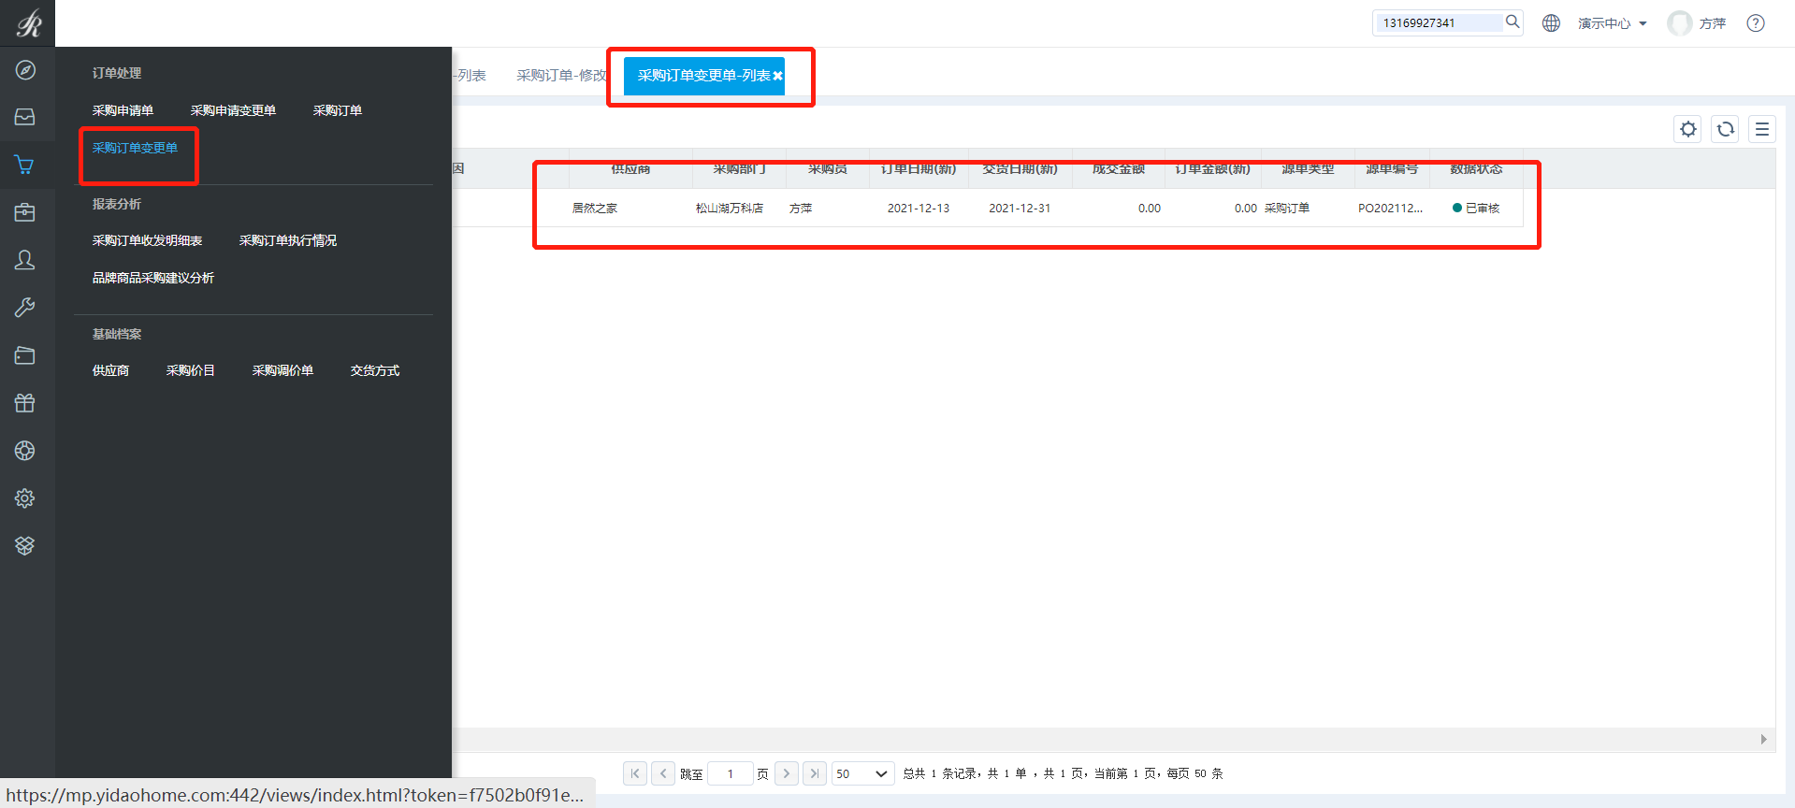Open the page size 50 dropdown
The image size is (1795, 808).
[862, 773]
